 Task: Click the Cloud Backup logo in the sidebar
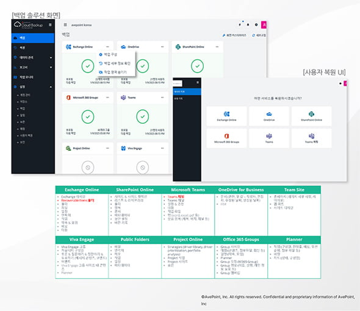click(x=28, y=24)
